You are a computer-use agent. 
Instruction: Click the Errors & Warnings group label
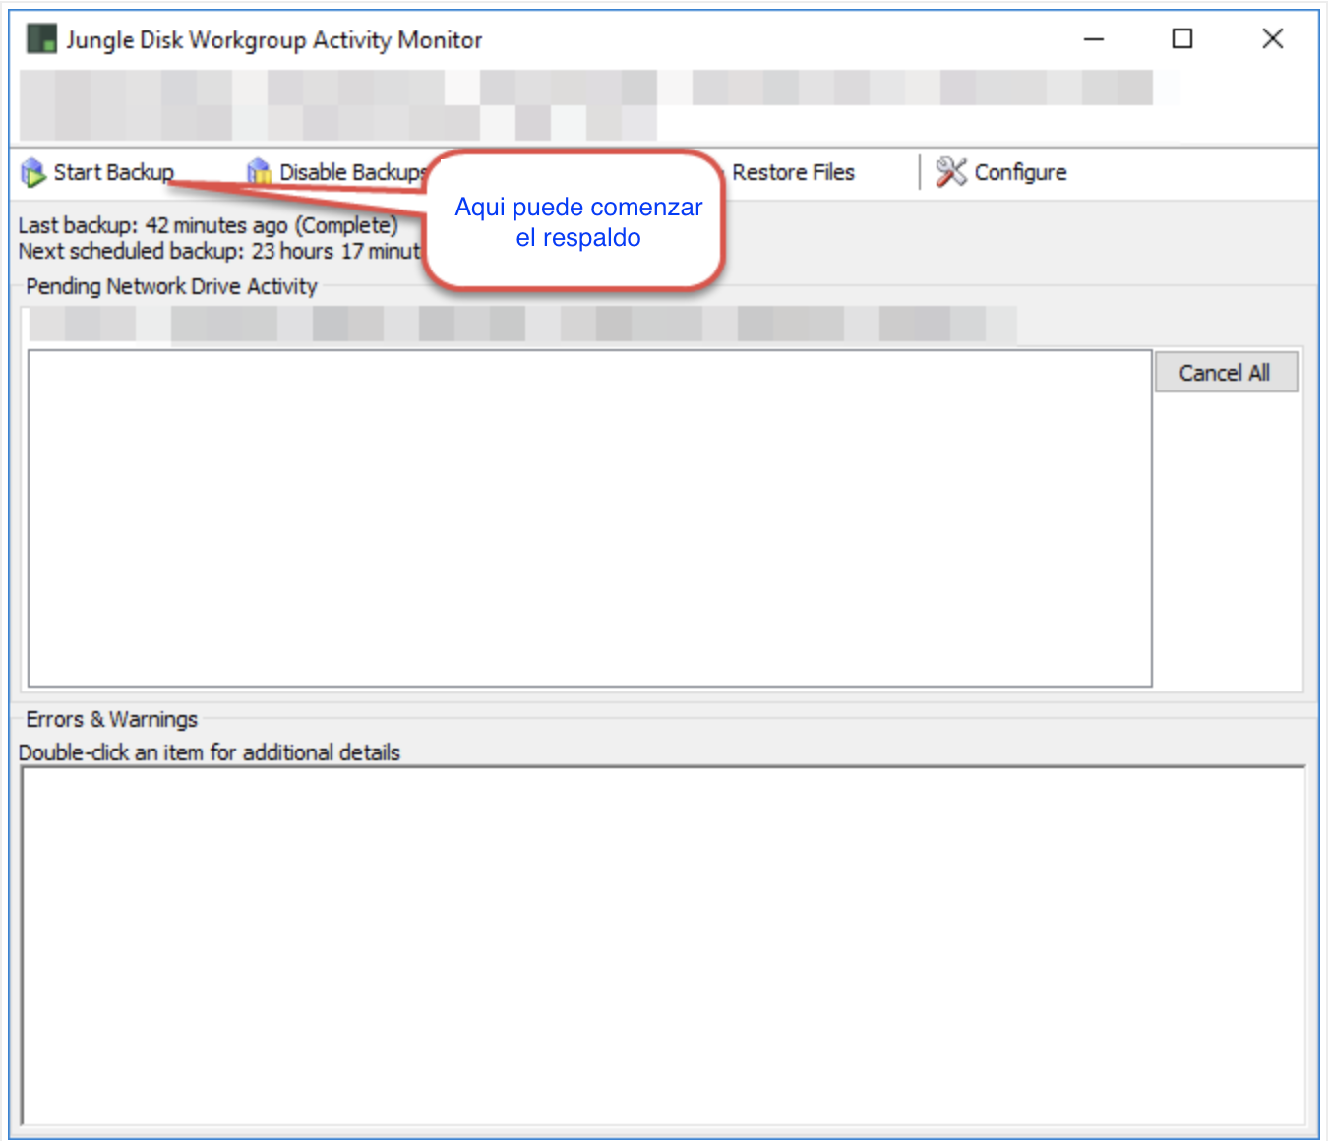[x=111, y=719]
